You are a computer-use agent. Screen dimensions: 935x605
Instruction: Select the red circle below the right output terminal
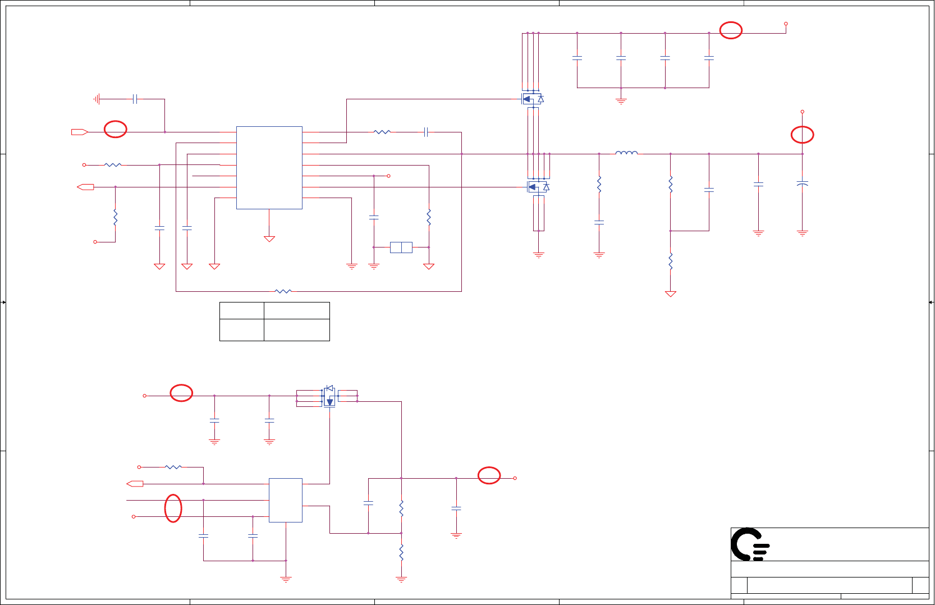tap(803, 135)
